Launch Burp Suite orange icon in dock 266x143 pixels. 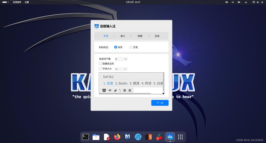click(x=149, y=137)
